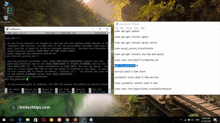
Task: Open the View menu in Notepad
Action: click(x=136, y=28)
